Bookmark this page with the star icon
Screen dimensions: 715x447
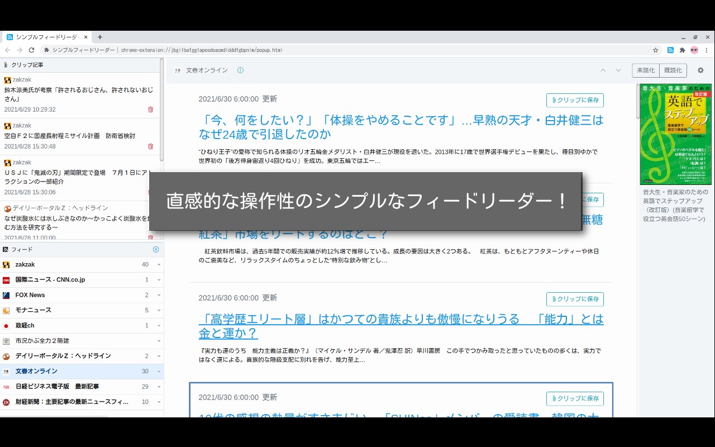656,50
